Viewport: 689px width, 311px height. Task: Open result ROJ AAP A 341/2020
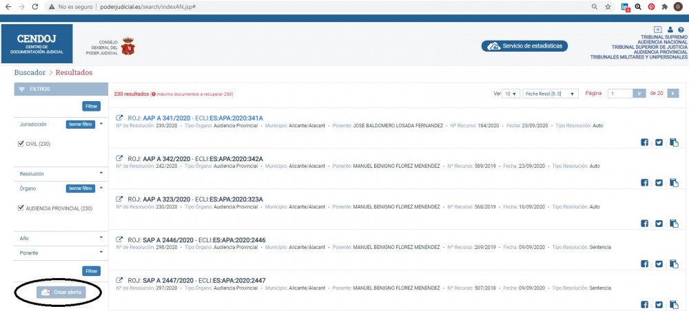(196, 118)
